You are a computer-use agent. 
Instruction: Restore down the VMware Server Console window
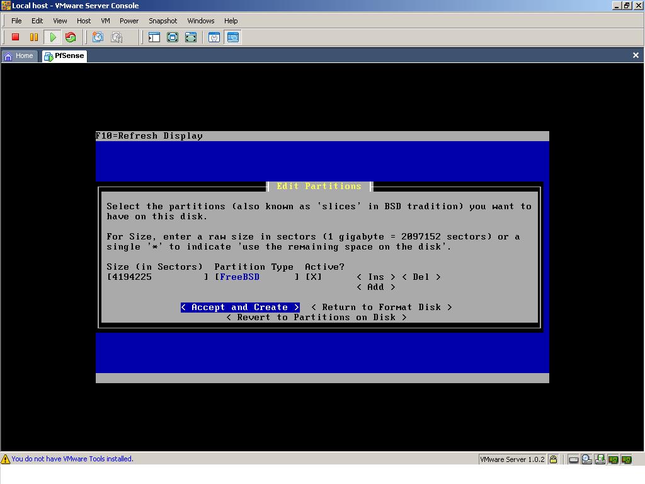point(627,5)
